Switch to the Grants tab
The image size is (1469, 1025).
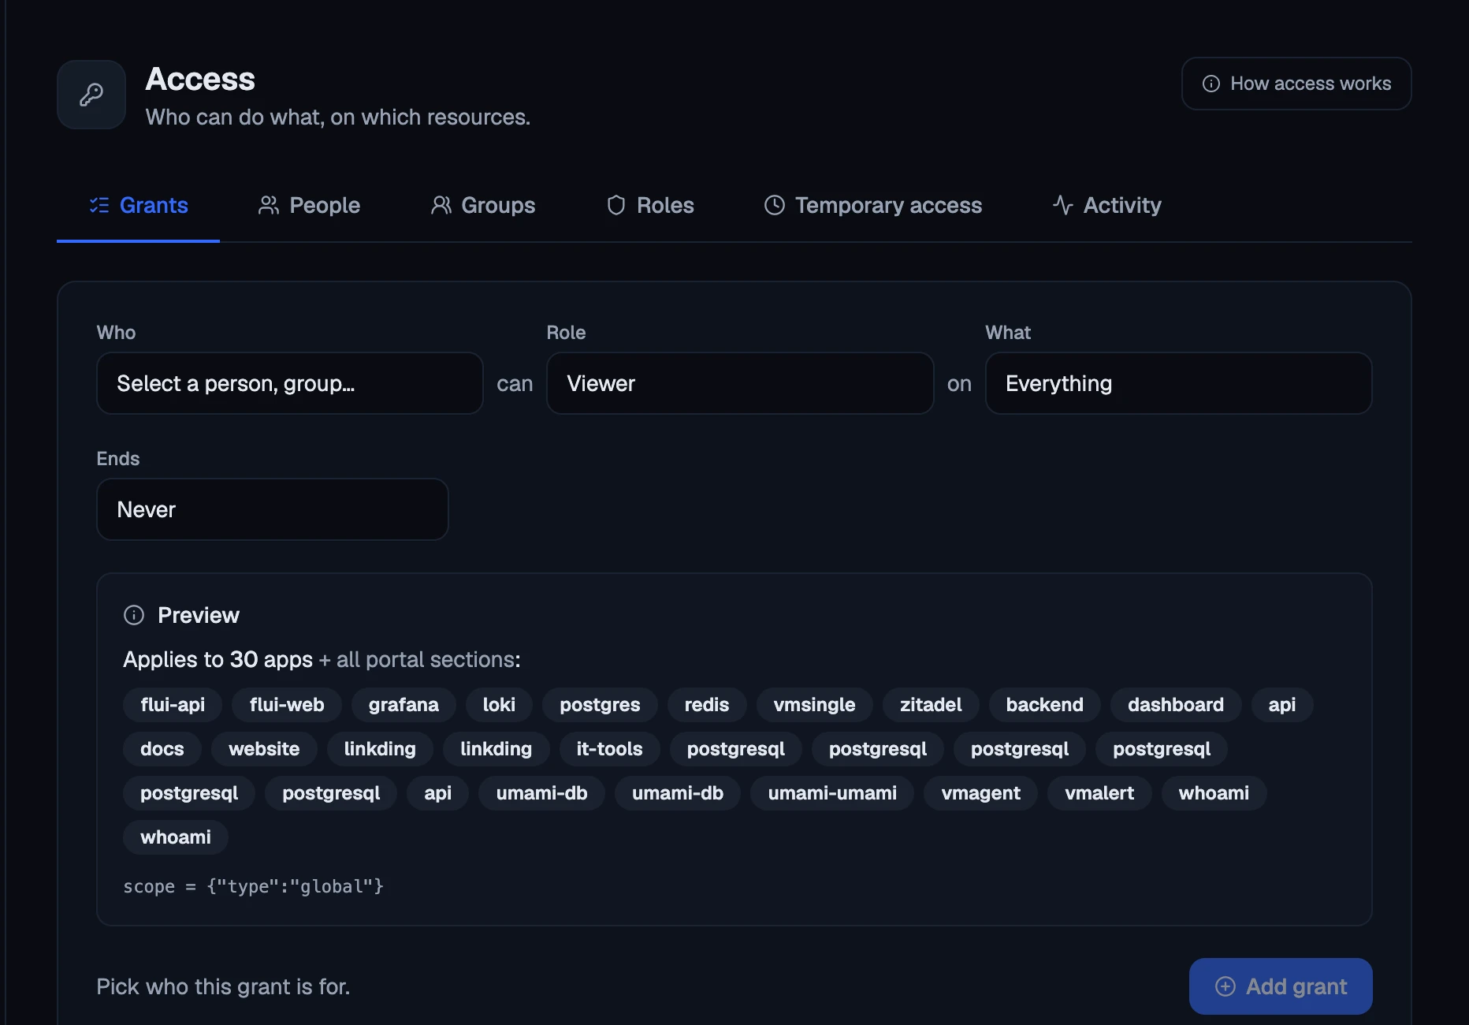coord(138,205)
